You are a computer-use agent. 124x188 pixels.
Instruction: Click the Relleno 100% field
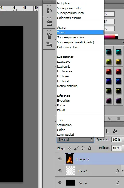tap(116, 148)
